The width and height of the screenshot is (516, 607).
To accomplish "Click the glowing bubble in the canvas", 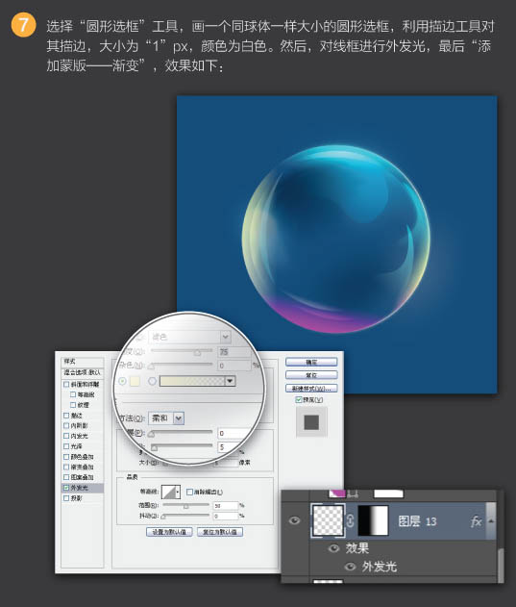I will point(336,239).
